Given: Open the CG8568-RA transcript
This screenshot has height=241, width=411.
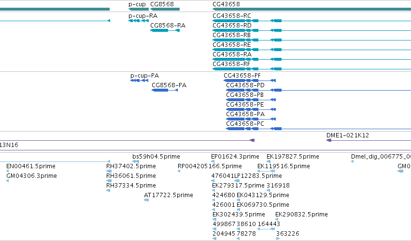Looking at the screenshot, I should 168,26.
